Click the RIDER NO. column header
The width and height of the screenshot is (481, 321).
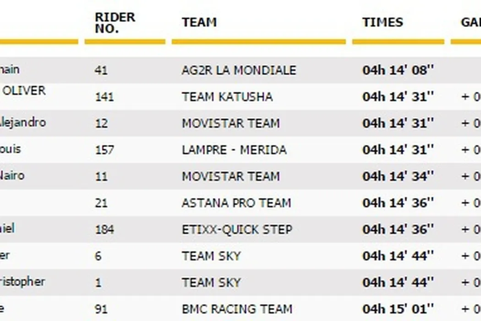pyautogui.click(x=115, y=23)
